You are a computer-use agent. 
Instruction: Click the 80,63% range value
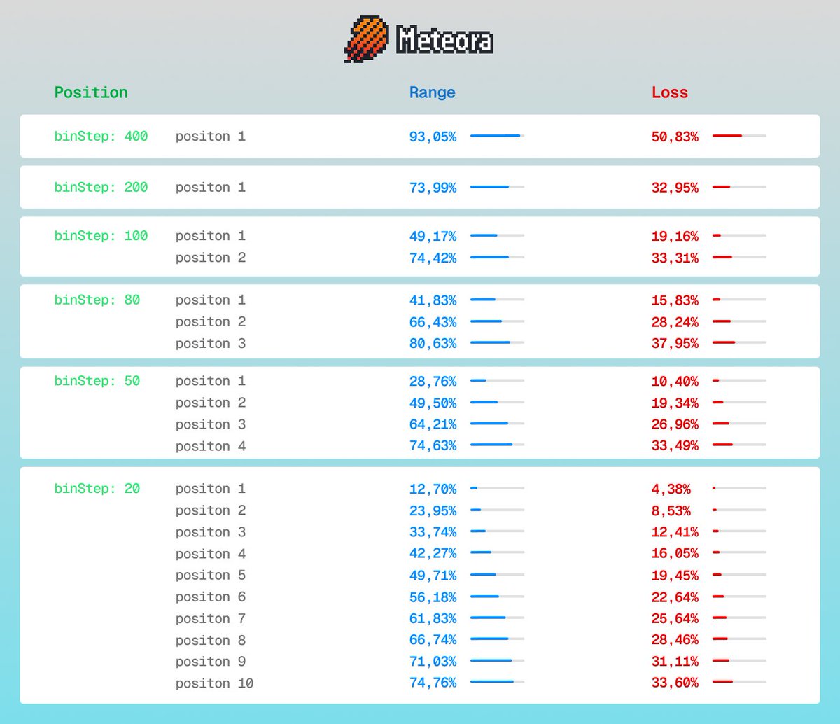(x=433, y=344)
